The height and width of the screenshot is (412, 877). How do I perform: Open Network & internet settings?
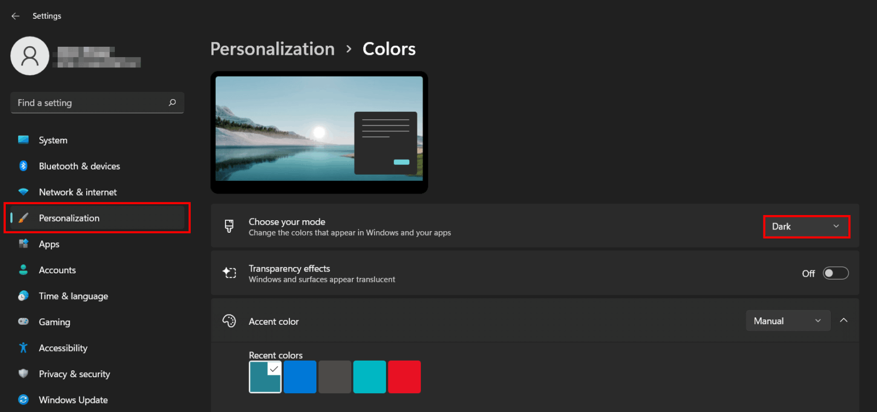point(78,192)
